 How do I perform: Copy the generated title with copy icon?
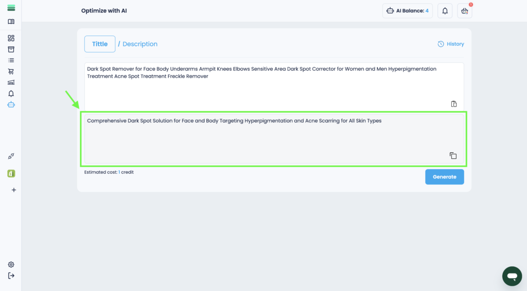tap(453, 156)
